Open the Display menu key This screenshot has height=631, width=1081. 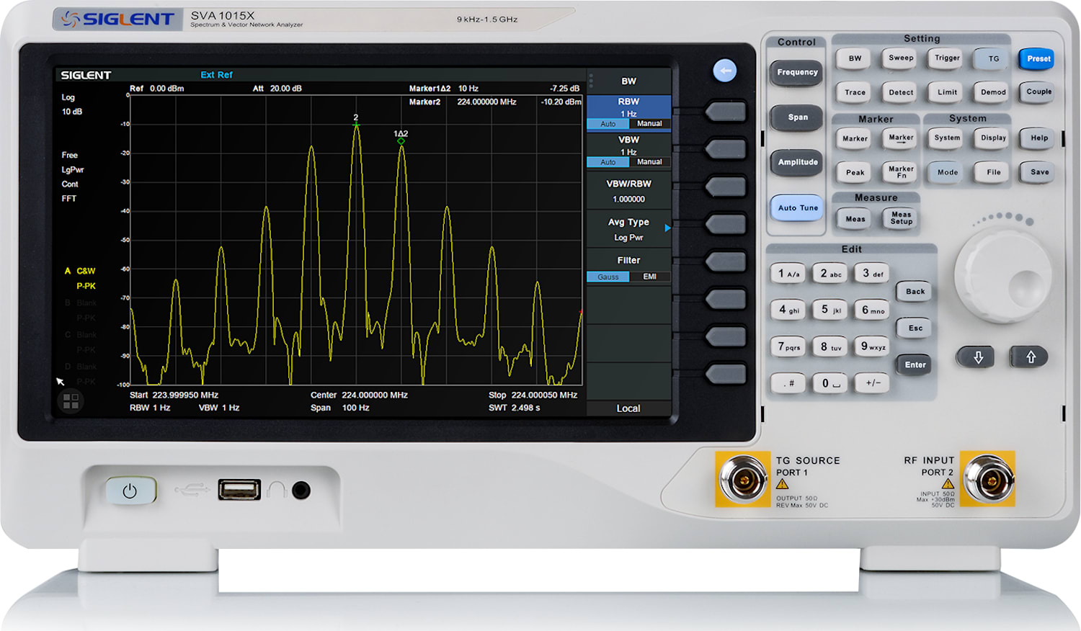coord(991,138)
